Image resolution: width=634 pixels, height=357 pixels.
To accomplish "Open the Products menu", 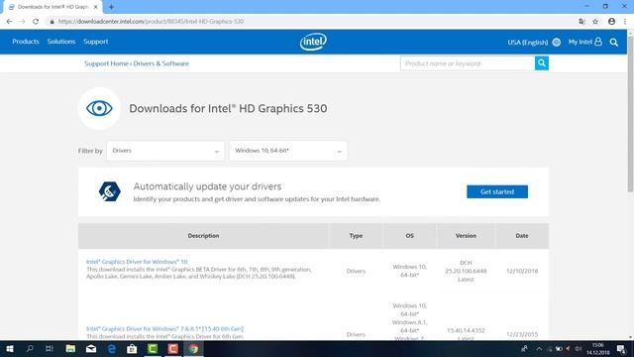I will 26,42.
